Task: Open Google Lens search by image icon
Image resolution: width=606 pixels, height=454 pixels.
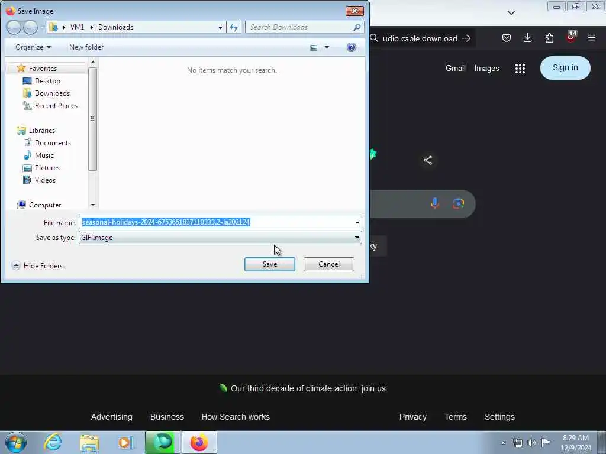Action: point(459,203)
